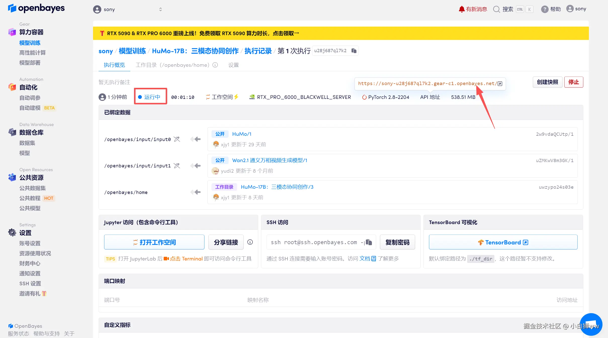This screenshot has width=608, height=338.
Task: Open the TensorBoard visualization button
Action: coord(503,242)
